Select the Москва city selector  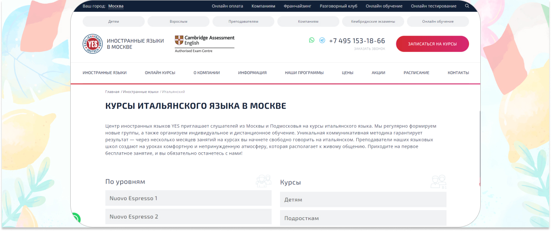pos(116,6)
